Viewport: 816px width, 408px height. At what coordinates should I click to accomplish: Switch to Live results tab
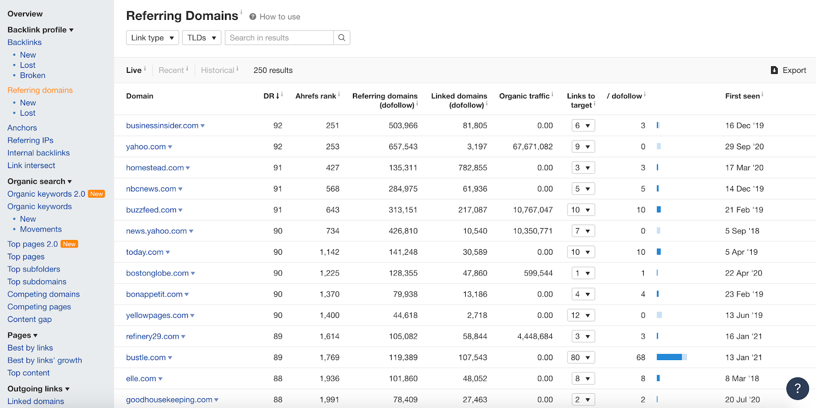[134, 70]
